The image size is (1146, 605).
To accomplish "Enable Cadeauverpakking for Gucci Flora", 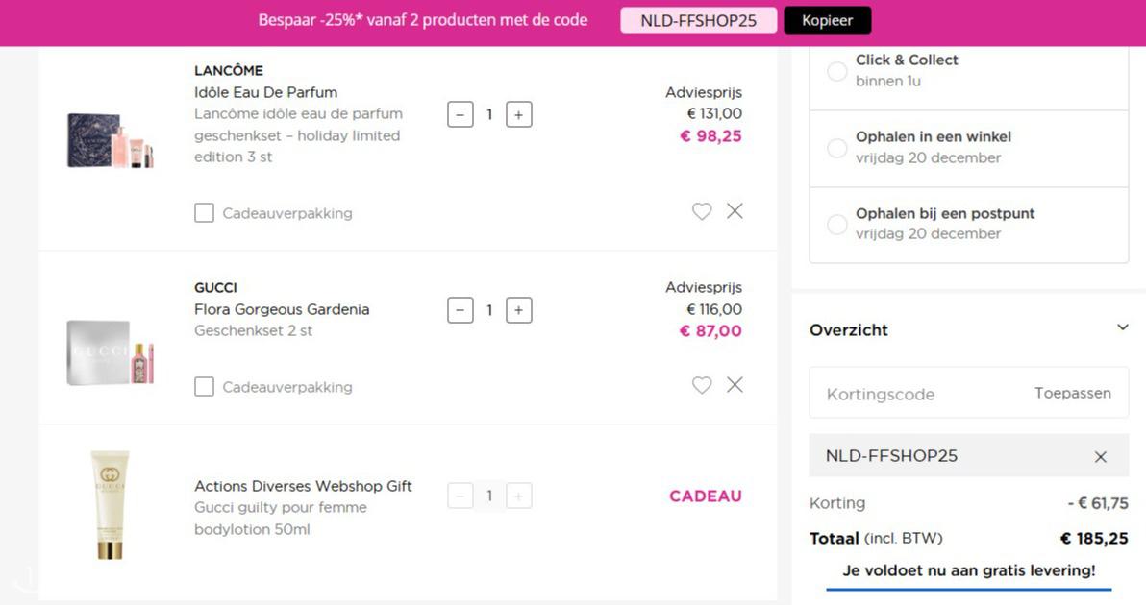I will [x=204, y=387].
